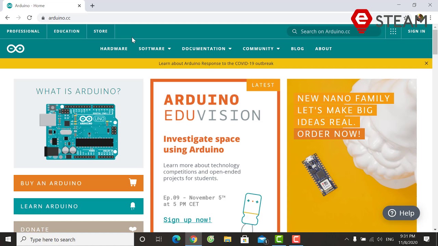Click 'Investigate space using Arduino' text

(202, 144)
